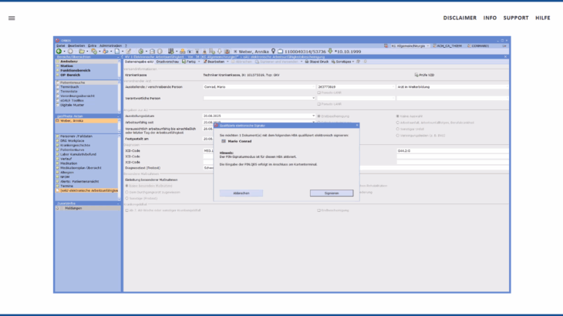Viewport: 563px width, 316px height.
Task: Close the signature dialog with X icon
Action: pos(356,124)
